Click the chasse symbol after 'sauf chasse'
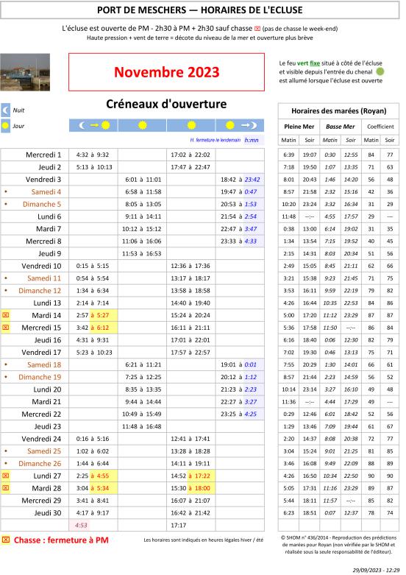Viewport: 406px width, 575px height. point(257,29)
